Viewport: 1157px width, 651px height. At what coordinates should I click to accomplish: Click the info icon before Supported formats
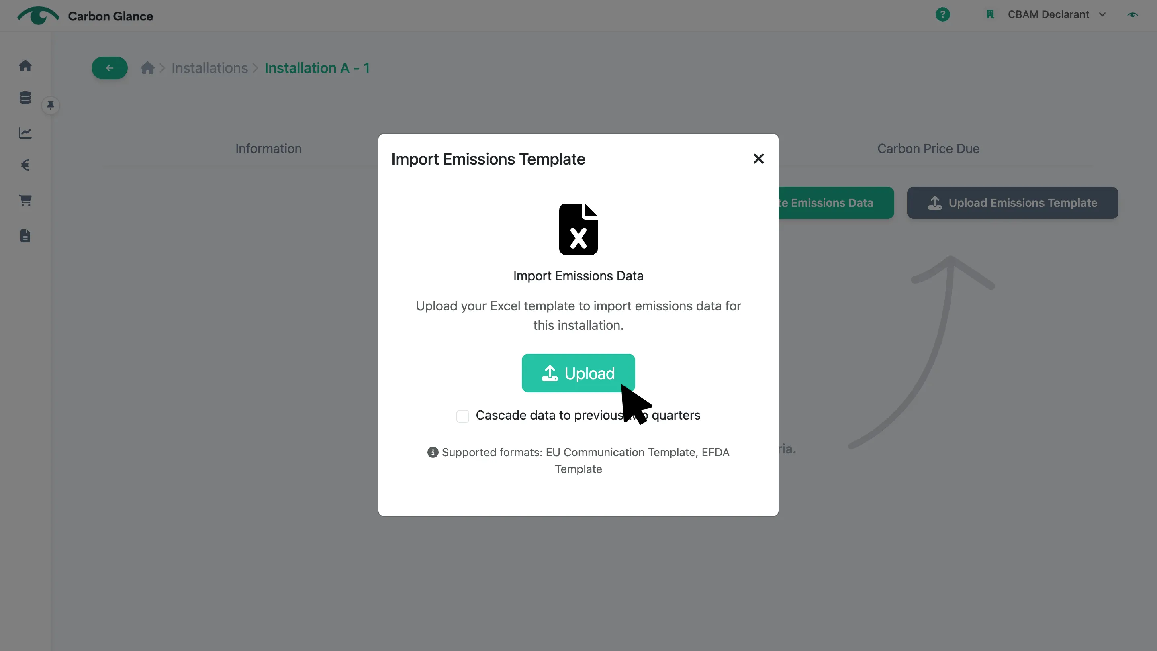click(432, 452)
